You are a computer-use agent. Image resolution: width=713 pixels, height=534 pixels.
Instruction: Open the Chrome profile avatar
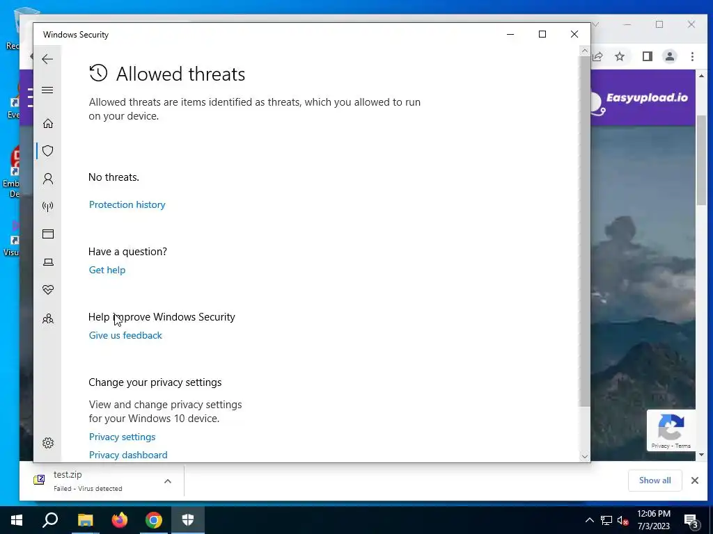click(x=669, y=56)
